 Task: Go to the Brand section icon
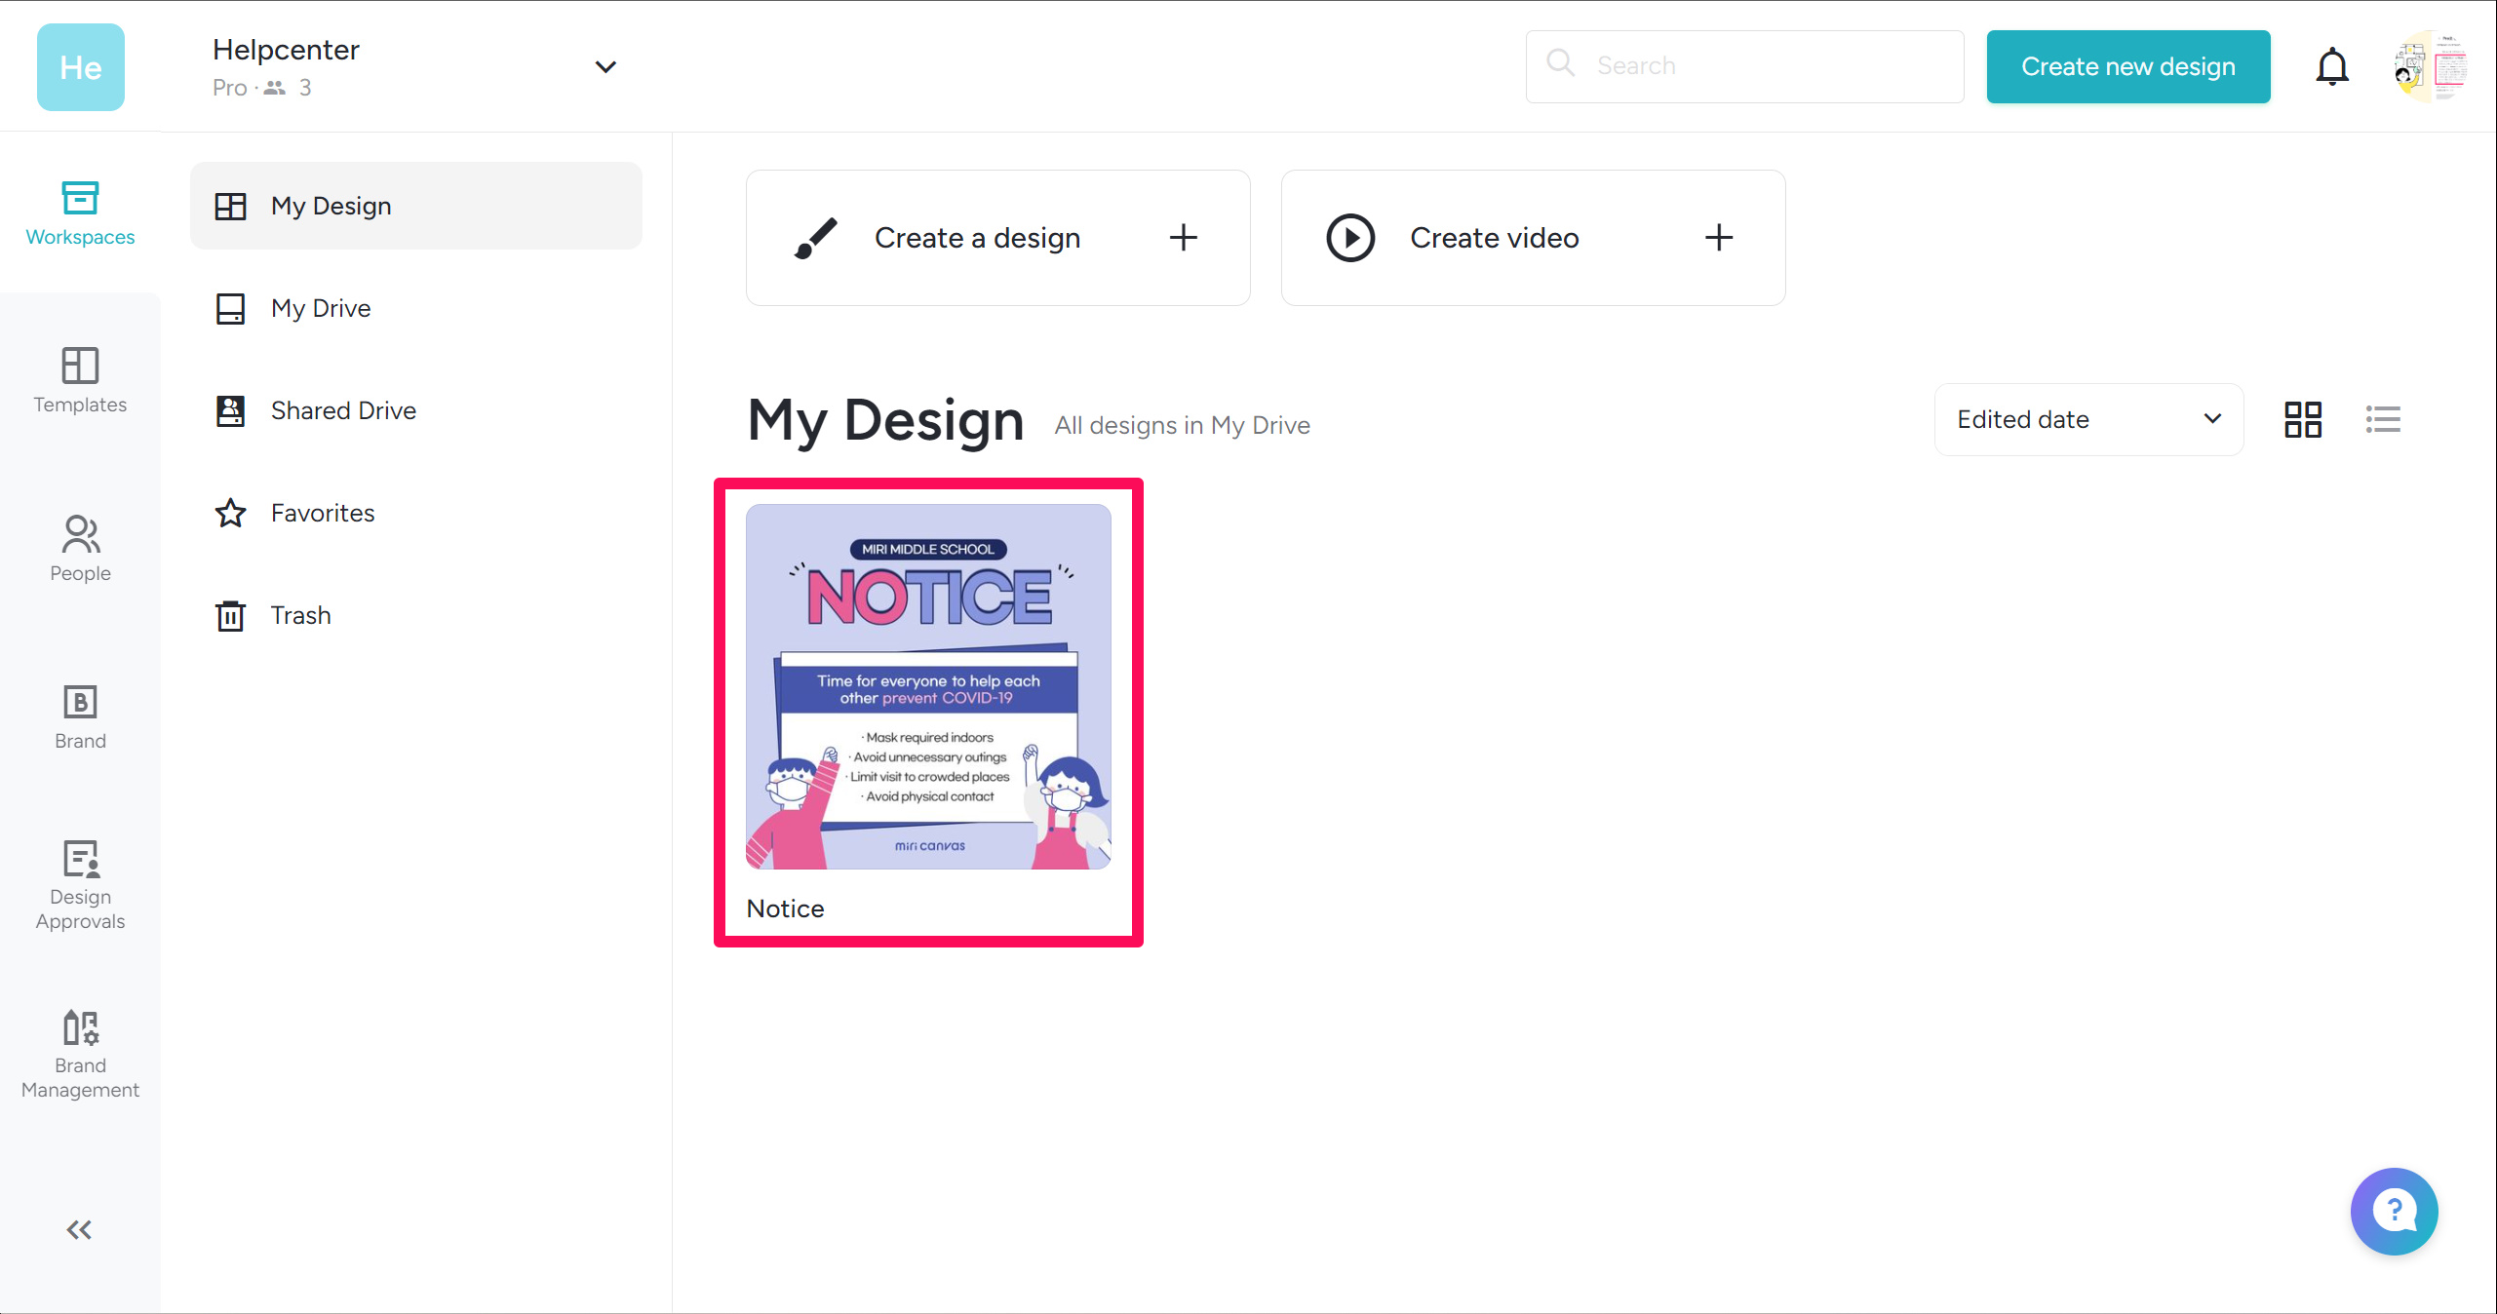click(x=80, y=716)
